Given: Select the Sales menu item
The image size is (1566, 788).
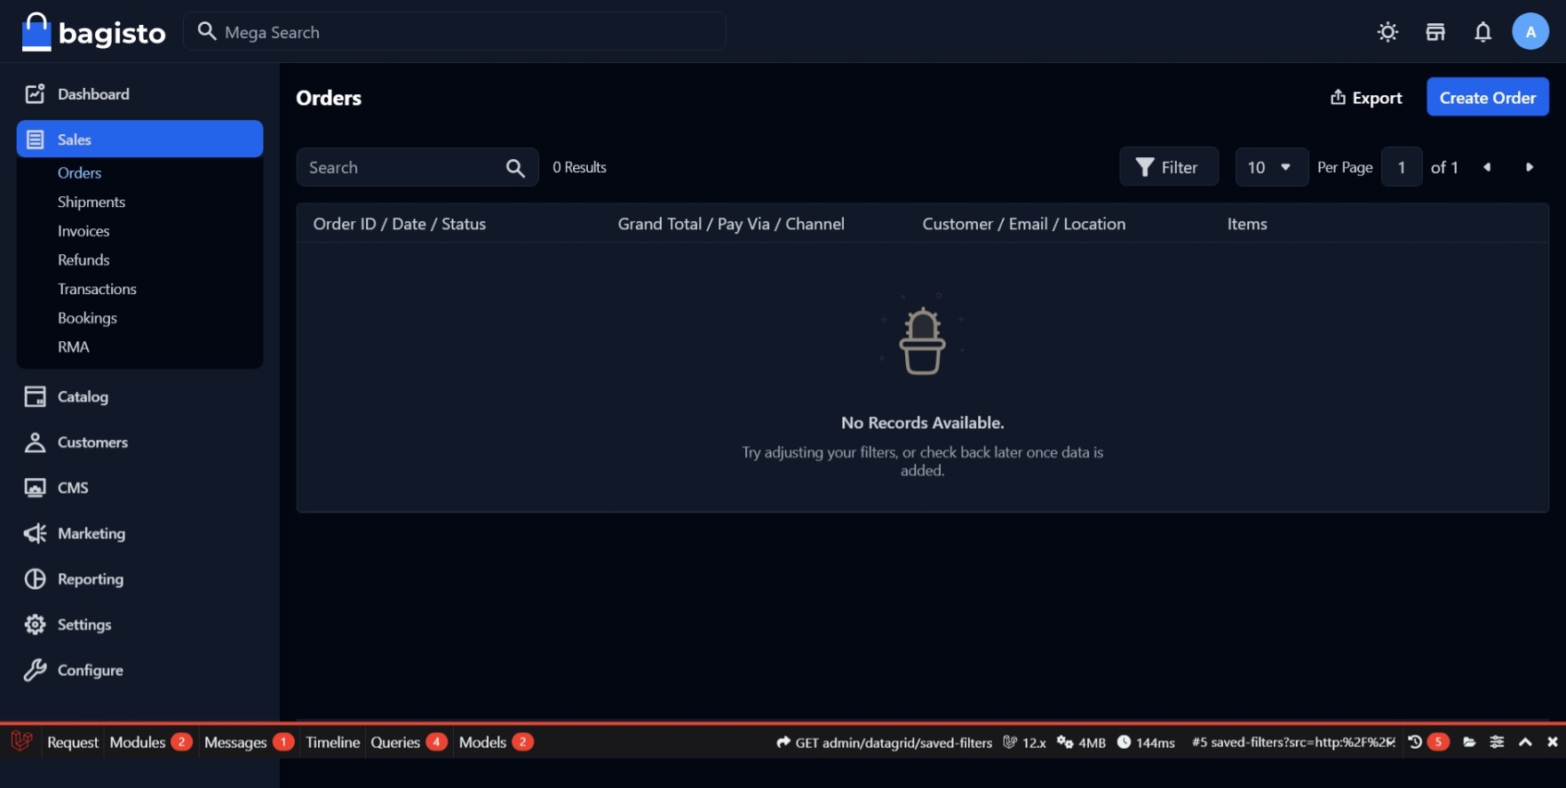Looking at the screenshot, I should (x=139, y=139).
